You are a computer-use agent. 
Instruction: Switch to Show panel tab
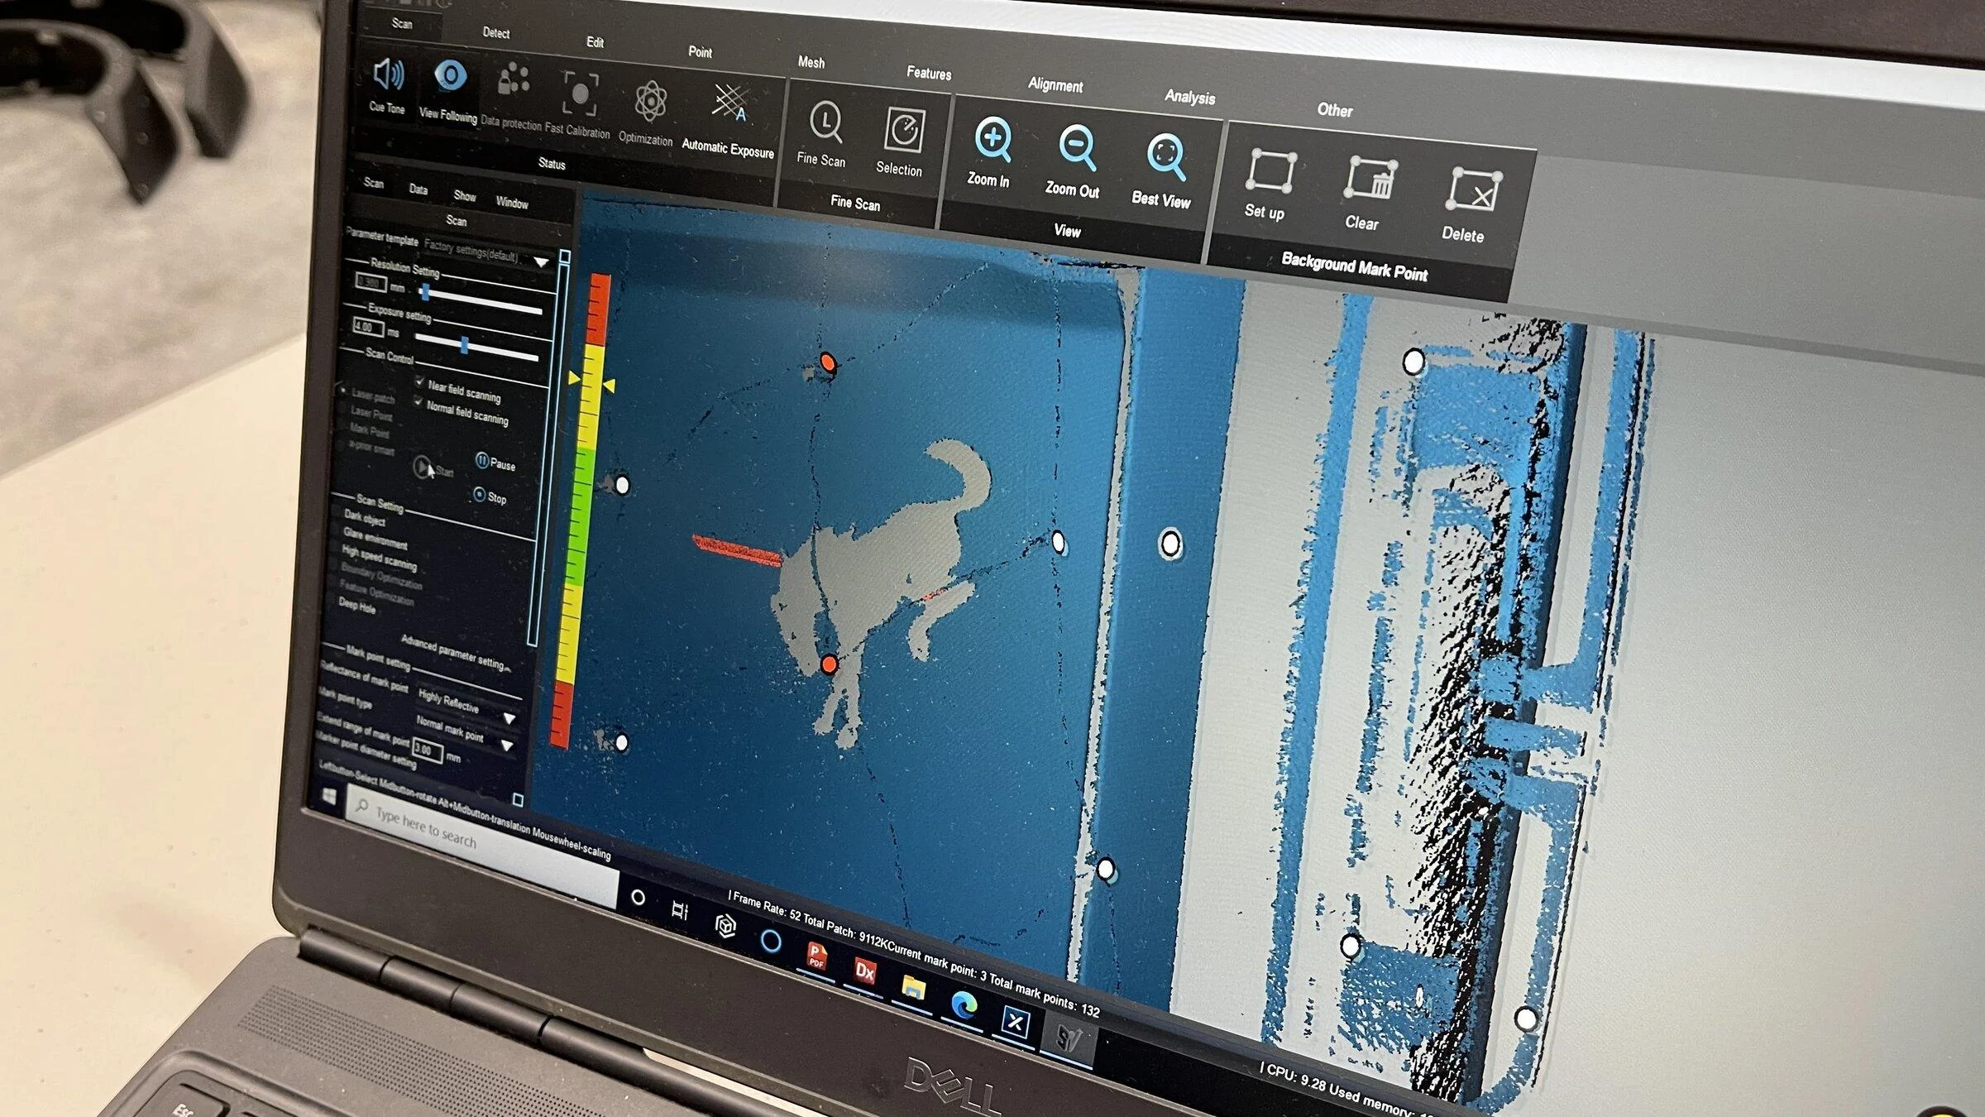(x=465, y=196)
